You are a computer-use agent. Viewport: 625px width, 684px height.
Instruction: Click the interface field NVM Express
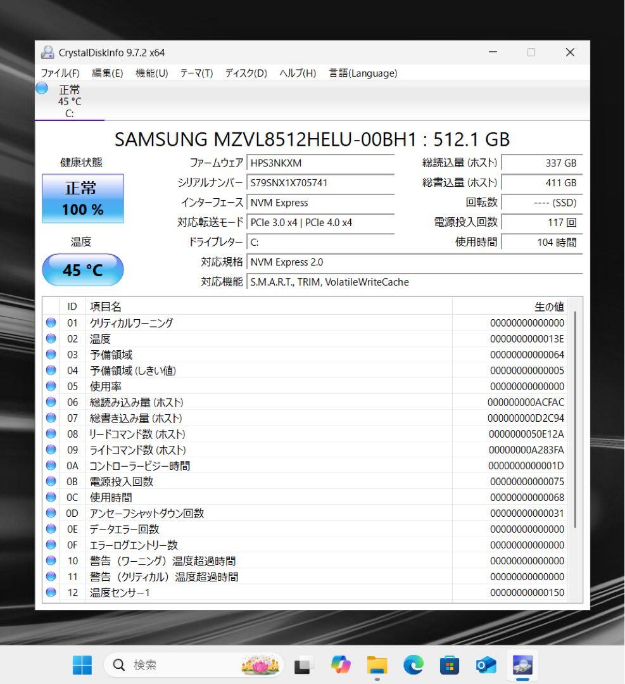[320, 203]
